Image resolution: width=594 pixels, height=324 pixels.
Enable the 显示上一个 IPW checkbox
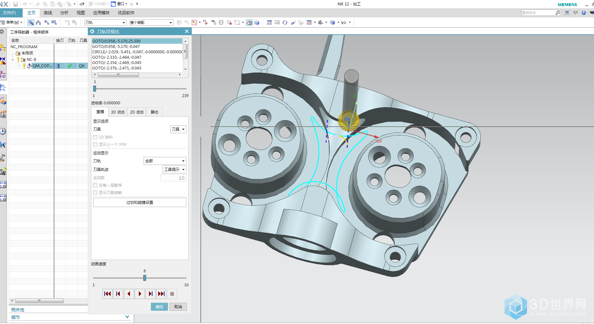(95, 144)
